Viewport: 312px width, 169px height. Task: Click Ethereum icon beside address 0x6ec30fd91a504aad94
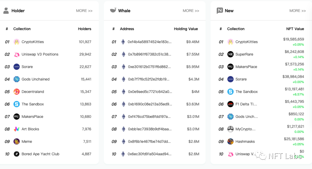point(123,154)
